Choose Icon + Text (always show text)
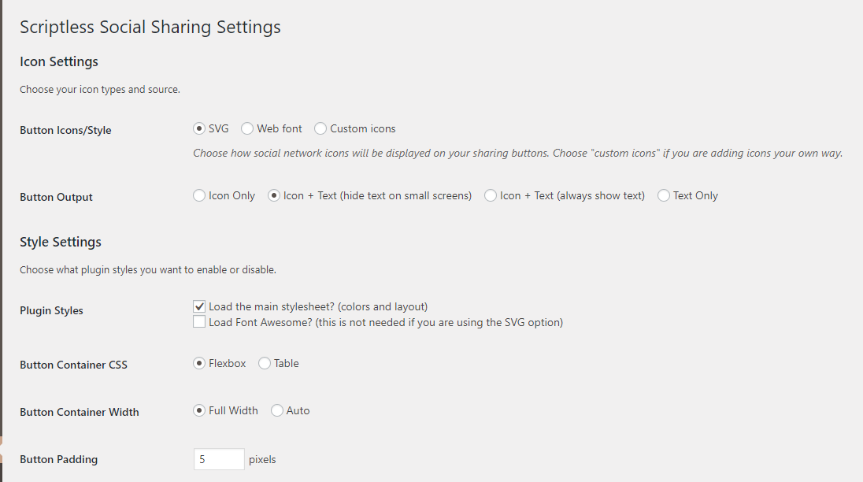 491,196
